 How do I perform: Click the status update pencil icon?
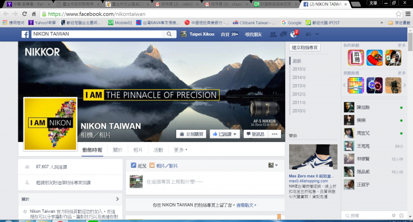click(134, 165)
